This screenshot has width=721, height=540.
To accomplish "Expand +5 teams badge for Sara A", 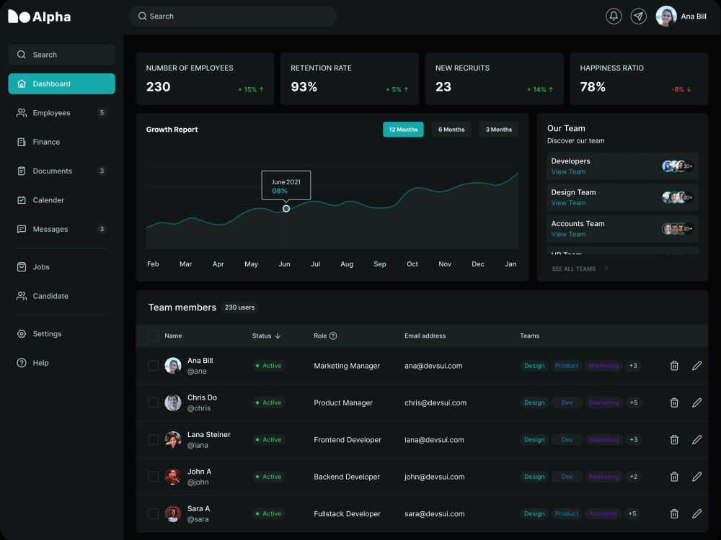I will 632,513.
